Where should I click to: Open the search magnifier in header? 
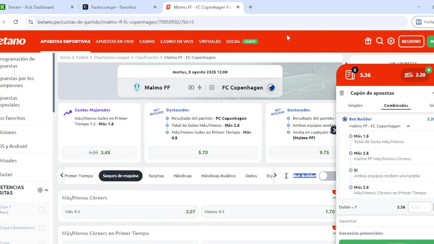pos(380,41)
